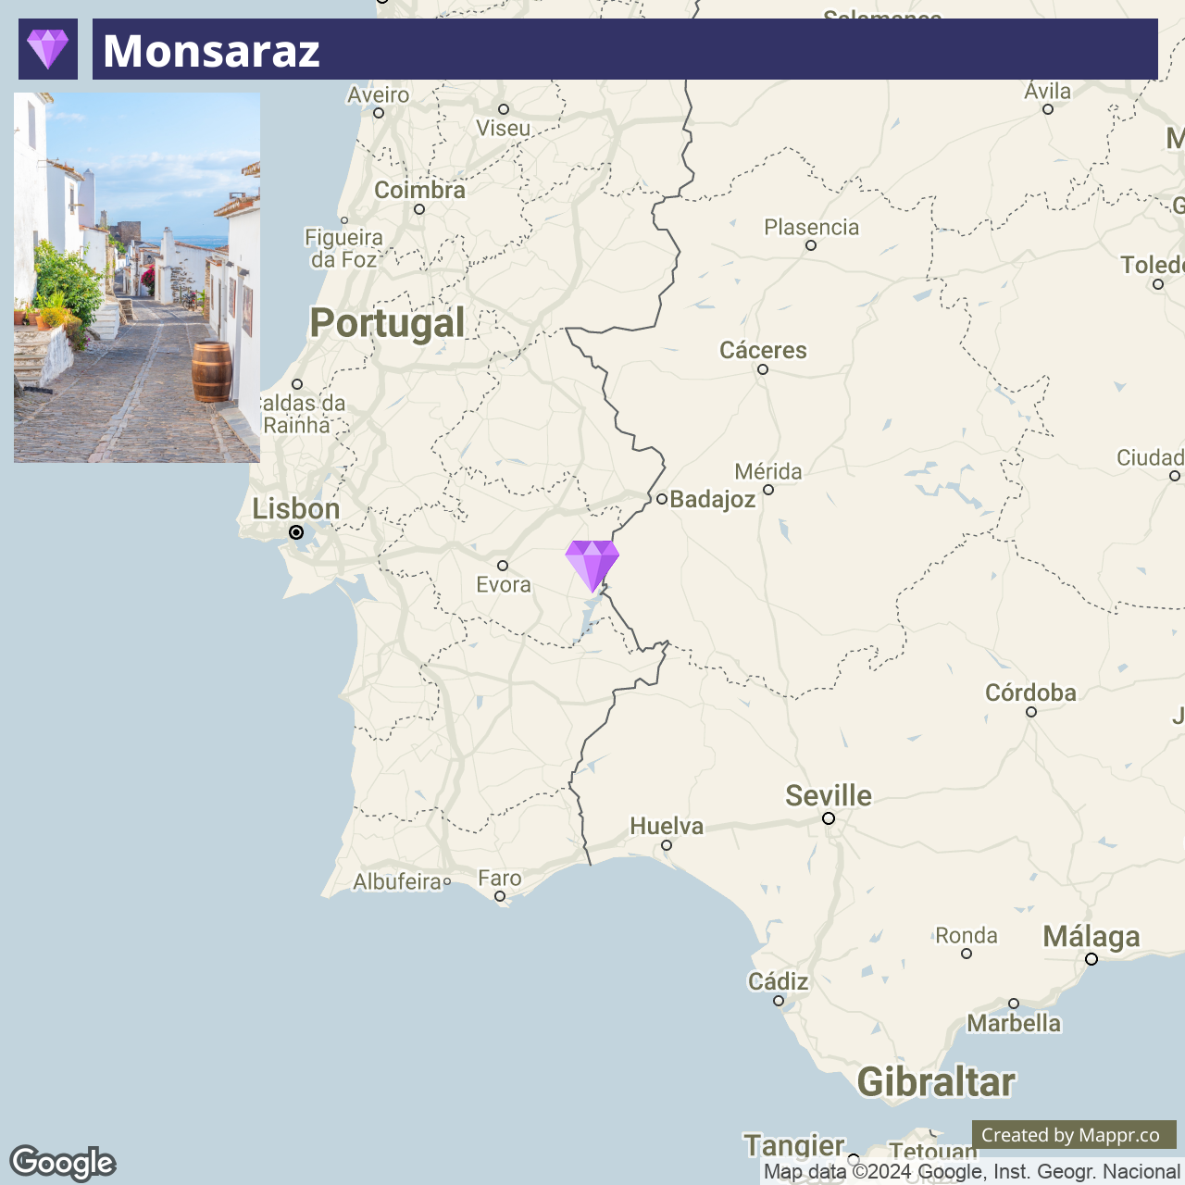The width and height of the screenshot is (1185, 1185).
Task: Click the Portugal country label
Action: click(x=387, y=323)
